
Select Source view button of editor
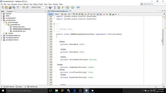[x=51, y=14]
